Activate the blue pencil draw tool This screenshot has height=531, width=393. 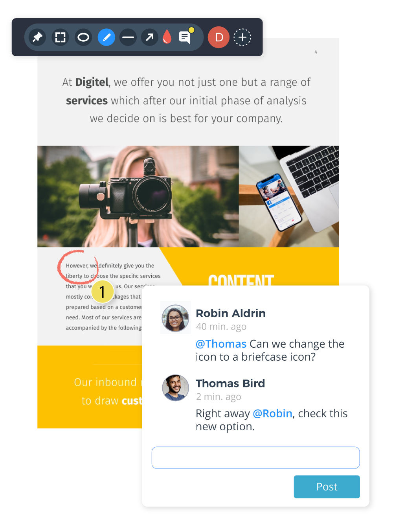tap(106, 37)
